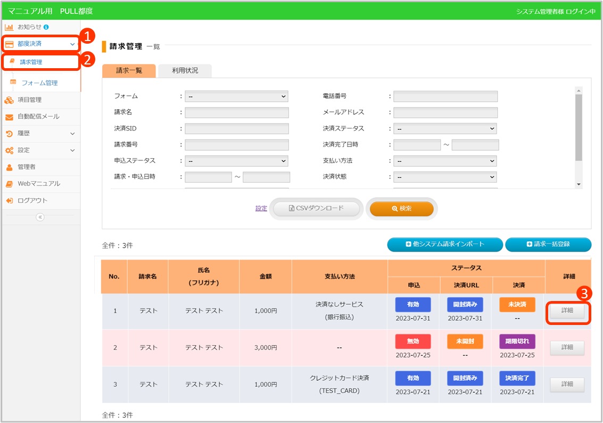Open the 支払い方法 dropdown
The height and width of the screenshot is (423, 603).
[445, 160]
